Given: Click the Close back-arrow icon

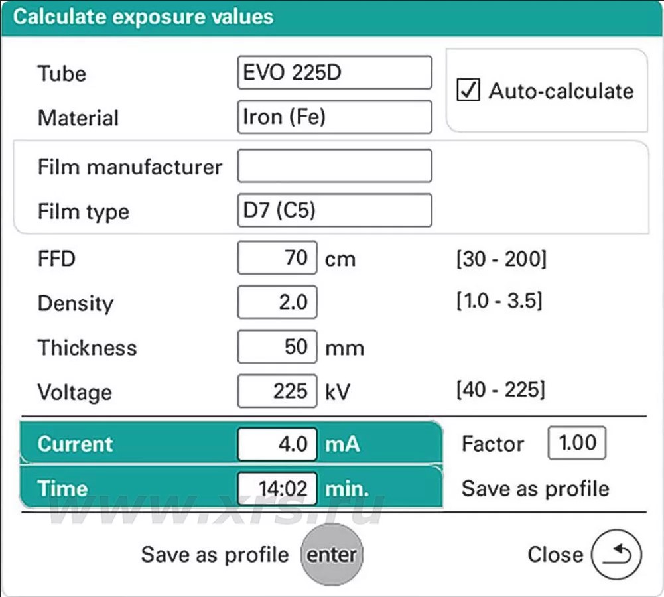Looking at the screenshot, I should click(616, 555).
